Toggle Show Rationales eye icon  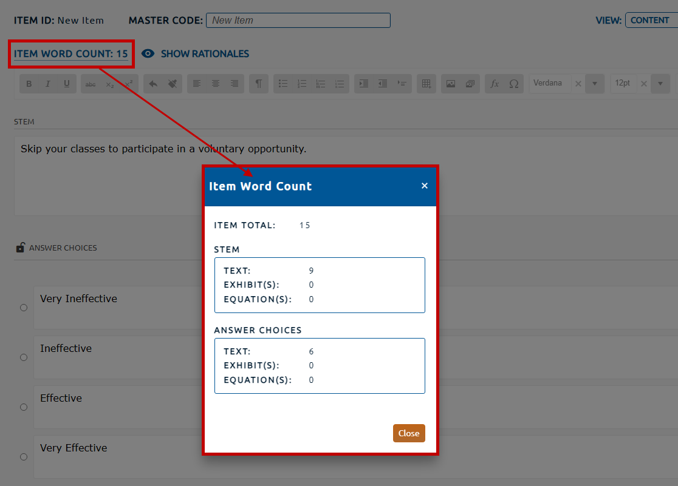point(148,54)
